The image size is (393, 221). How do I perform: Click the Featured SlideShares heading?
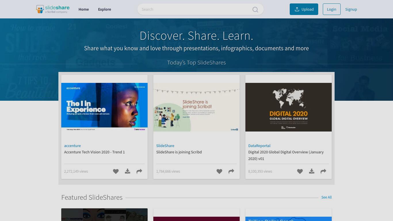[x=92, y=197]
